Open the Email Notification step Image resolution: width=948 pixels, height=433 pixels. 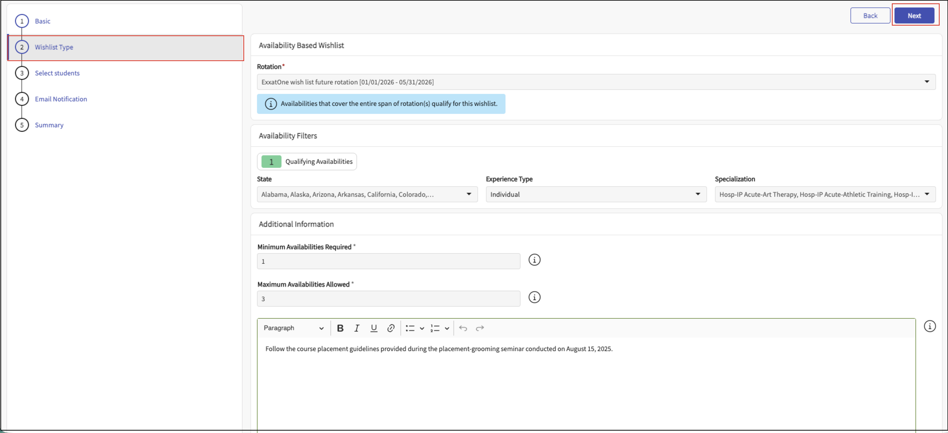point(61,99)
